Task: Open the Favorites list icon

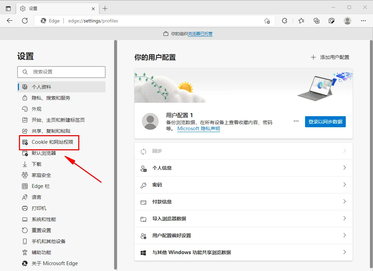Action: coord(301,21)
